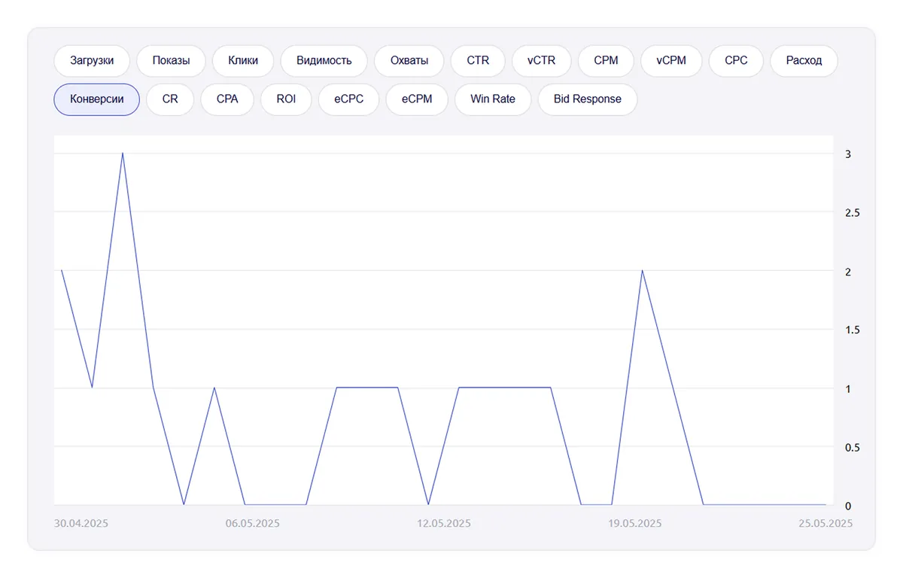The width and height of the screenshot is (903, 578).
Task: Select the CPC metric chip
Action: point(736,61)
